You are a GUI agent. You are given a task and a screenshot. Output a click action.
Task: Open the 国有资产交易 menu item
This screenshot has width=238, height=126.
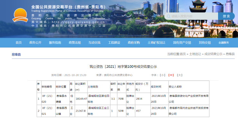pos(182,43)
